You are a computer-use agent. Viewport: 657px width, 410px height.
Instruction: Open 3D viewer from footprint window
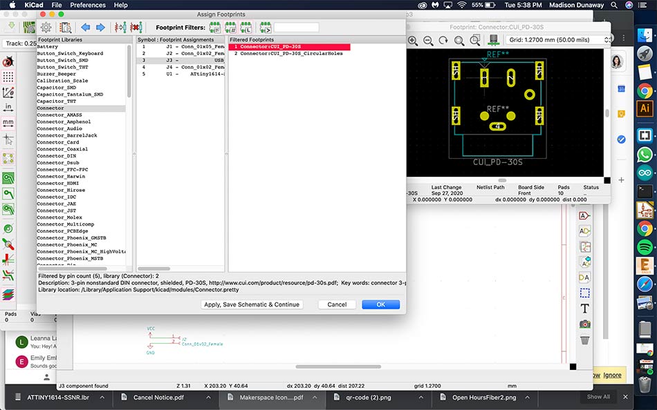[494, 40]
